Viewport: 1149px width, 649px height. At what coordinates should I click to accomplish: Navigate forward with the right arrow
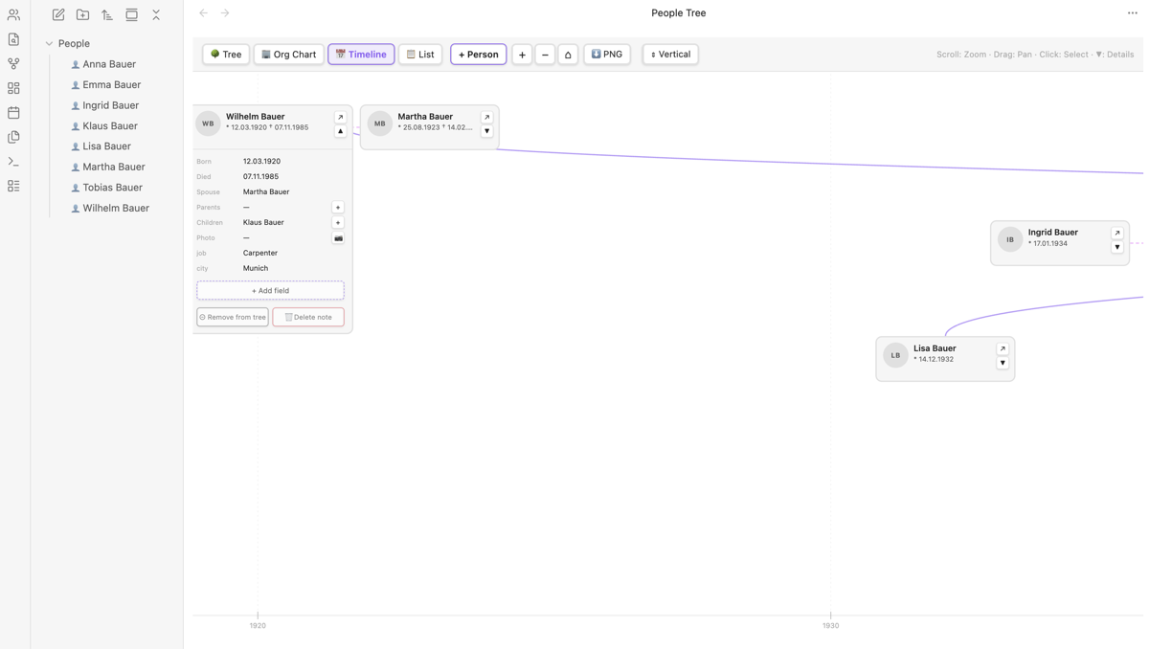(225, 13)
